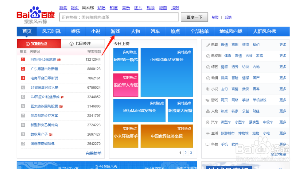Open 游戏 in the navigation bar
307x169 pixels.
click(x=115, y=31)
